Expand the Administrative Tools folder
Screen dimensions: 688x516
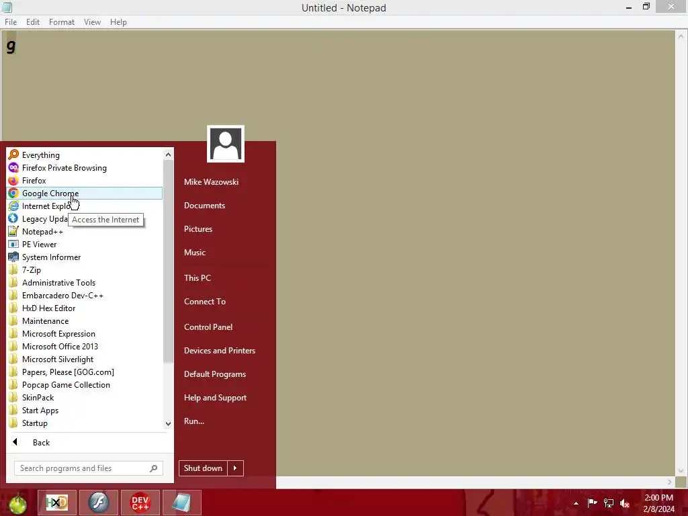85,282
